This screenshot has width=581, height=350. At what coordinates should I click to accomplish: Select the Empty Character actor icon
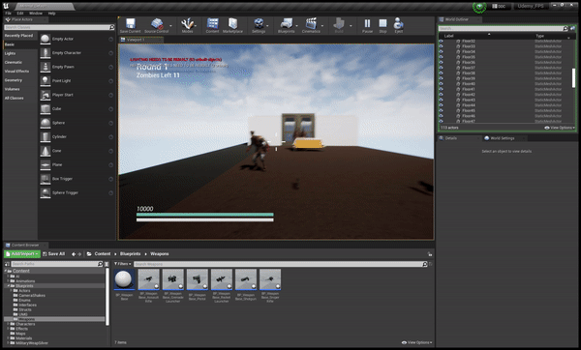[x=46, y=53]
